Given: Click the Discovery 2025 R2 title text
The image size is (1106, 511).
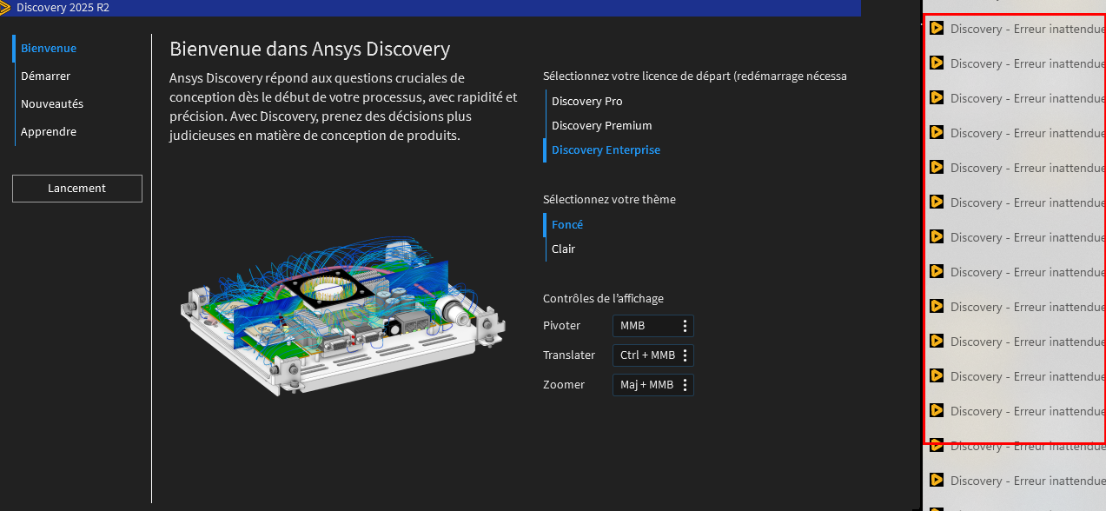Looking at the screenshot, I should point(63,8).
